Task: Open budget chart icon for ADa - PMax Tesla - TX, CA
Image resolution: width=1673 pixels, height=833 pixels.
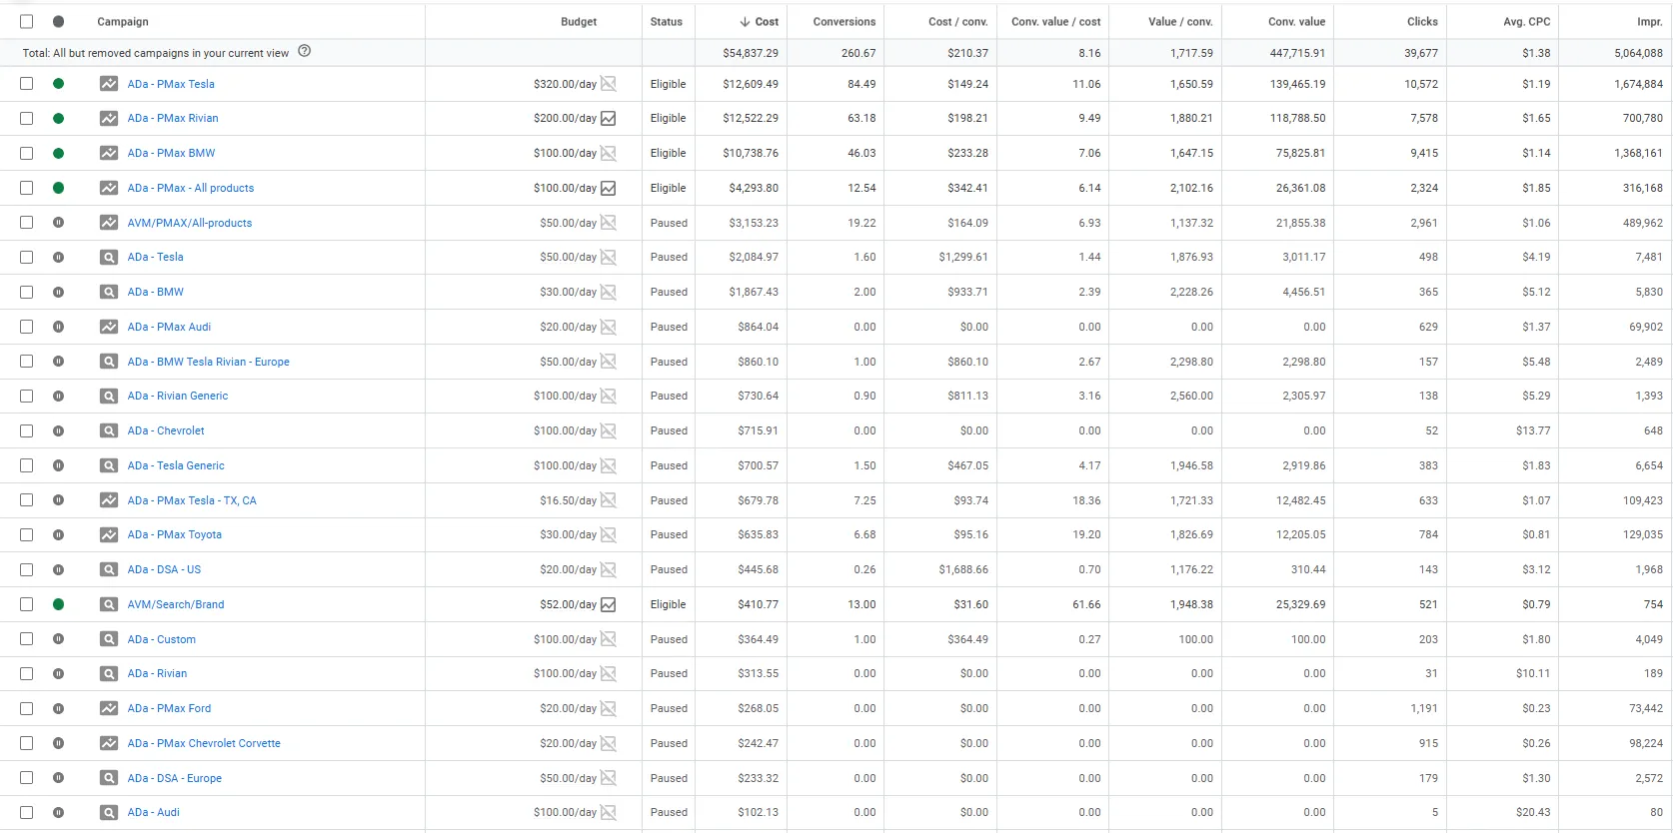Action: click(609, 500)
